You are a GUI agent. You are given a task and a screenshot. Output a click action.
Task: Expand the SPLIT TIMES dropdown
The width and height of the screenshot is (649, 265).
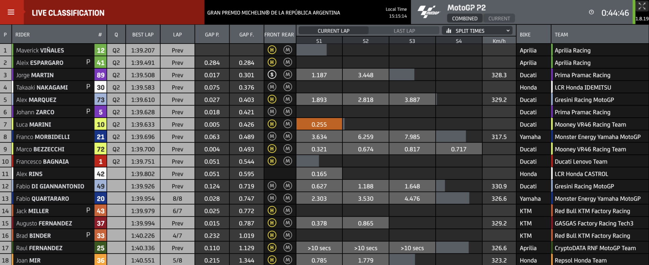477,31
